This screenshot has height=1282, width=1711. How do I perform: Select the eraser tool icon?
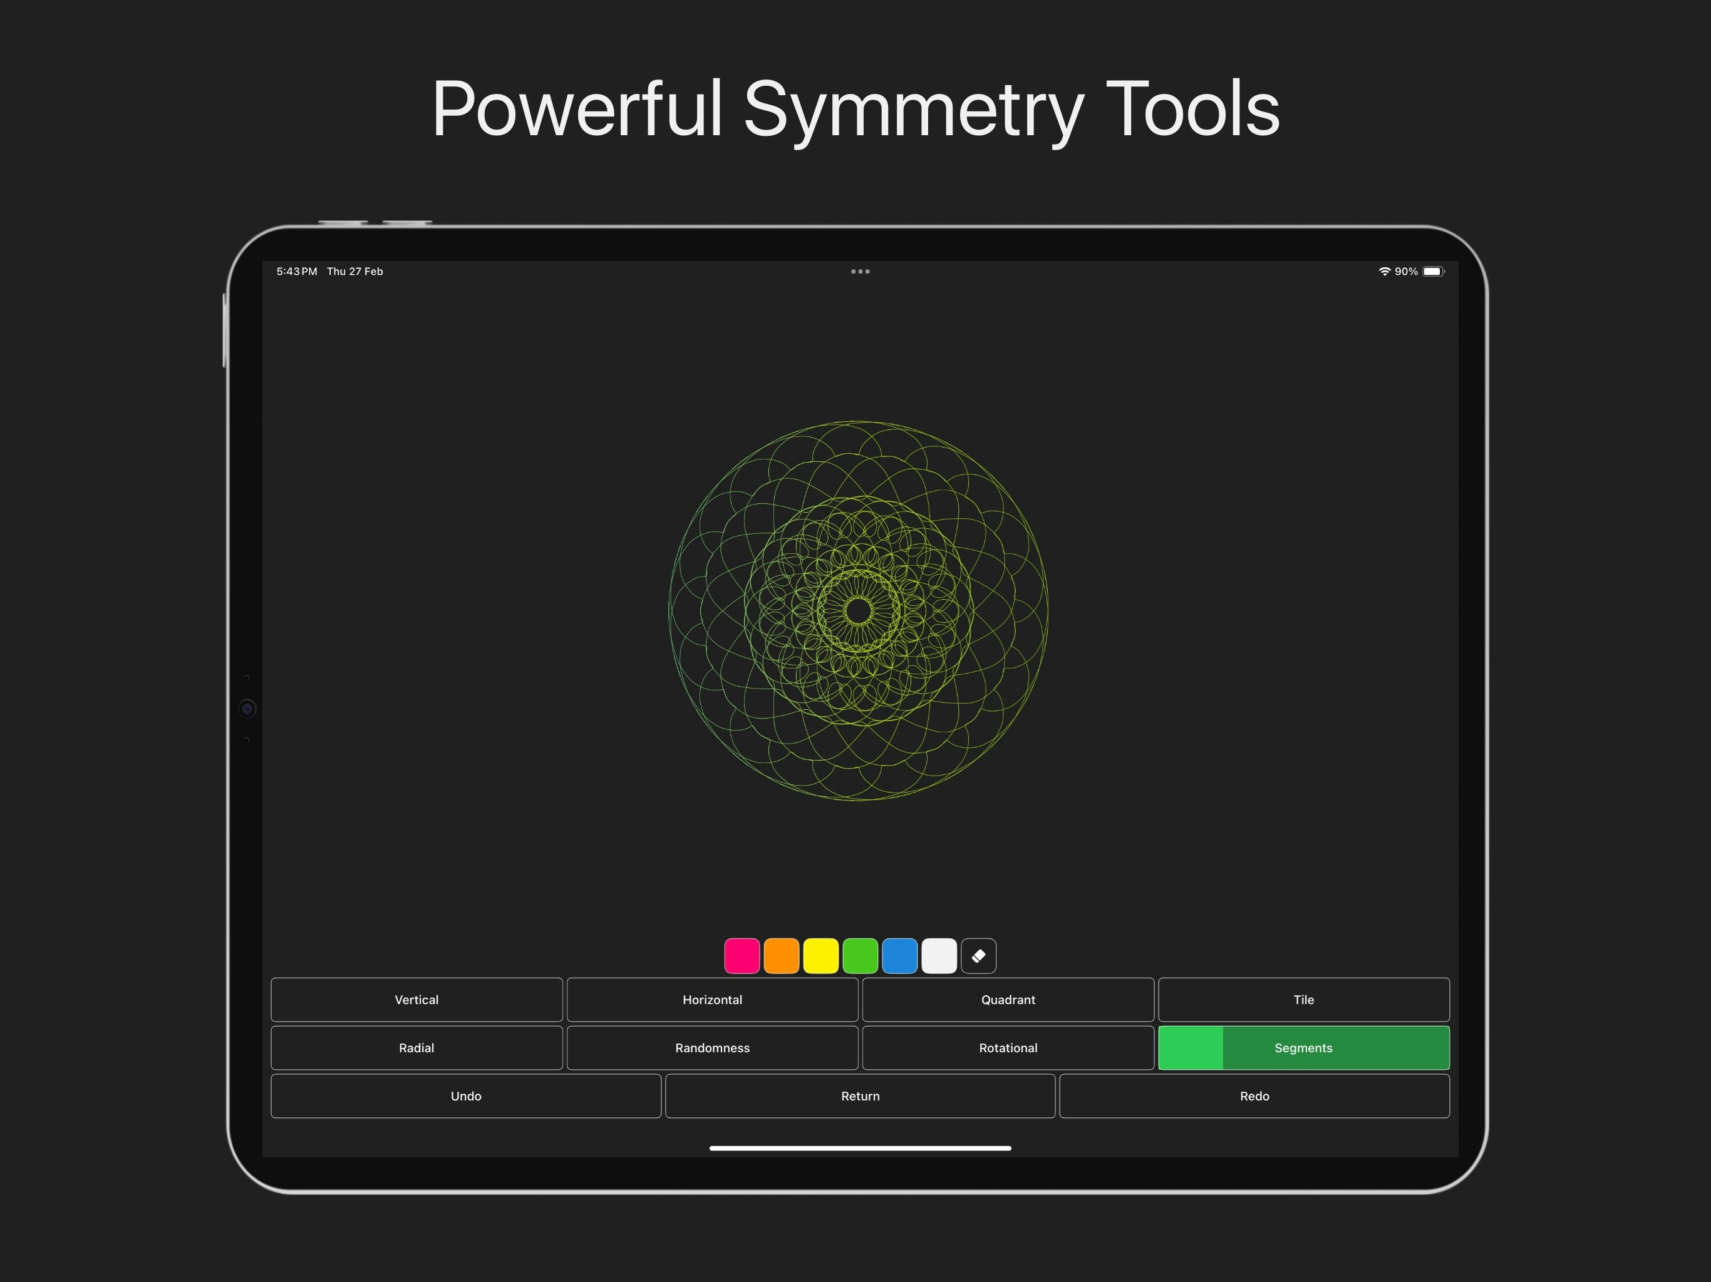pyautogui.click(x=978, y=956)
